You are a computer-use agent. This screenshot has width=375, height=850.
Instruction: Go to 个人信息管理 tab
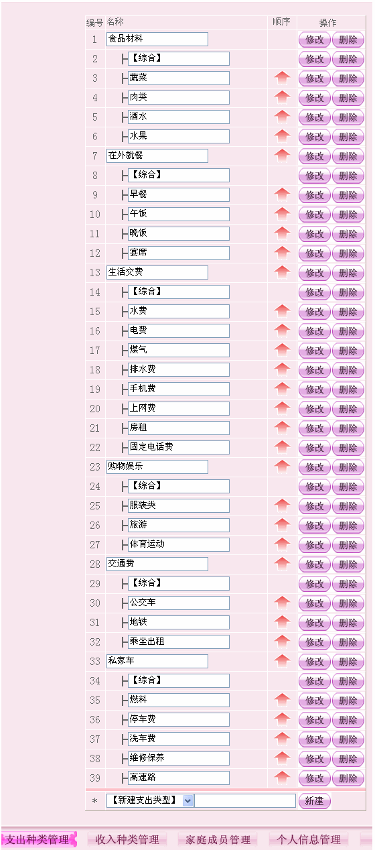[309, 839]
